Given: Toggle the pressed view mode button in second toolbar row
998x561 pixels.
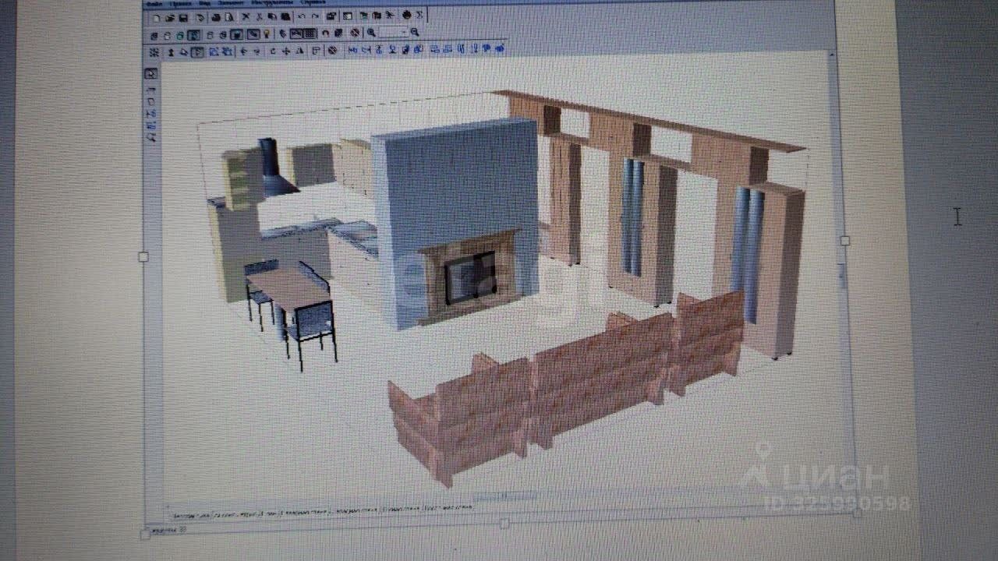Looking at the screenshot, I should point(193,35).
